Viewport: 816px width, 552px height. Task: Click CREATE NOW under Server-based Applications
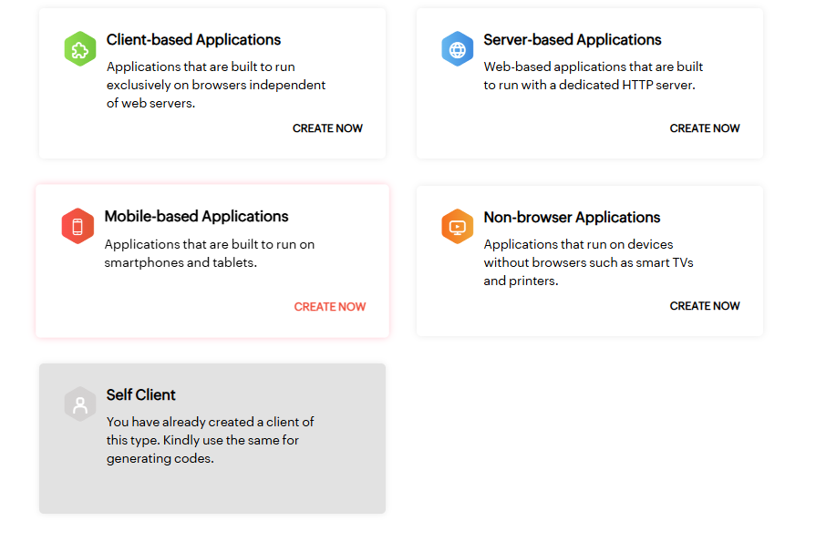(704, 128)
